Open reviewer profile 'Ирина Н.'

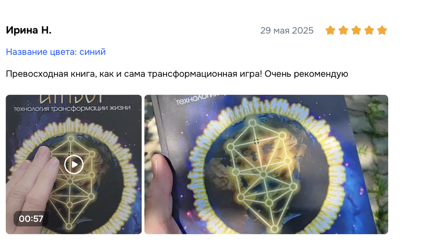tap(29, 30)
